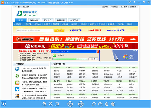Click the green arrows icon in software recommendations
This screenshot has width=151, height=108.
(17, 76)
